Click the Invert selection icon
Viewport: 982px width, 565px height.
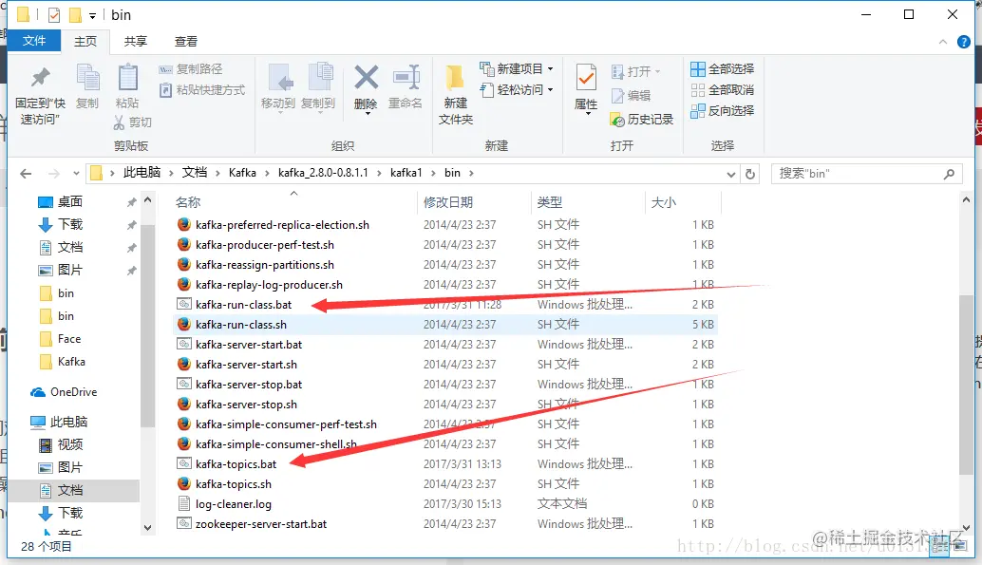[698, 111]
